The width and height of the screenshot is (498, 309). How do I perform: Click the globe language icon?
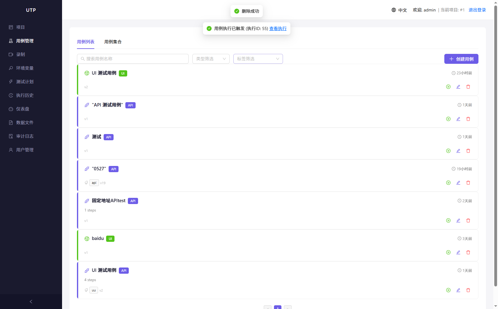pos(394,10)
